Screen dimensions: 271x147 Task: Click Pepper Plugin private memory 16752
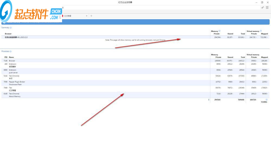pos(218,82)
